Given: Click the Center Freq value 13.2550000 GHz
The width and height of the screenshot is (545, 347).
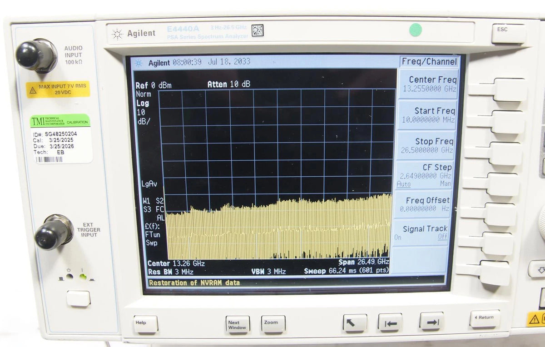Looking at the screenshot, I should [x=429, y=89].
